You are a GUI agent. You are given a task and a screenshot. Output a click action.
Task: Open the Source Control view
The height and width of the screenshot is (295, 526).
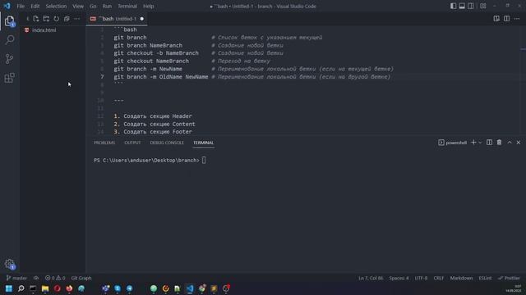[9, 59]
